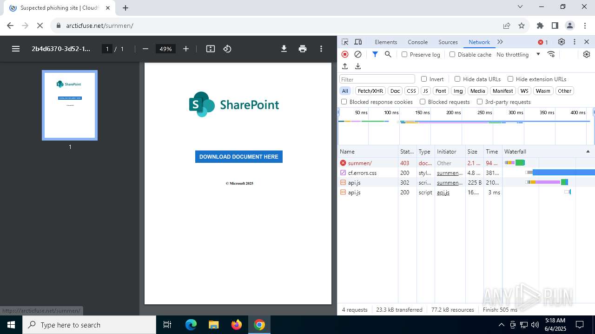Filter requests by JS type
This screenshot has width=595, height=334.
point(425,91)
